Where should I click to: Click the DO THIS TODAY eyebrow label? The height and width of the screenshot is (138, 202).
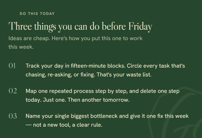tap(37, 14)
